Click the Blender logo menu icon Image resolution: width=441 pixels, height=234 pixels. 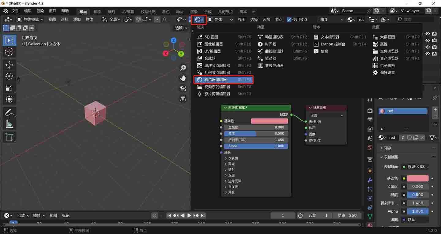click(6, 11)
